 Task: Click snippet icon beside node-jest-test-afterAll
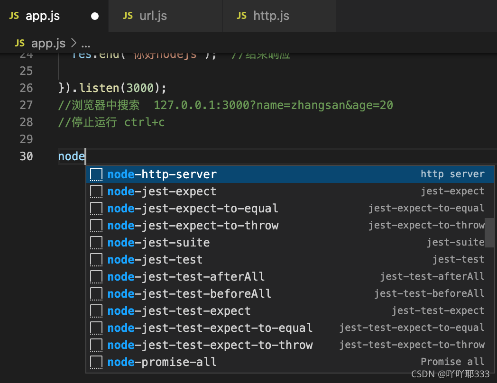click(96, 277)
